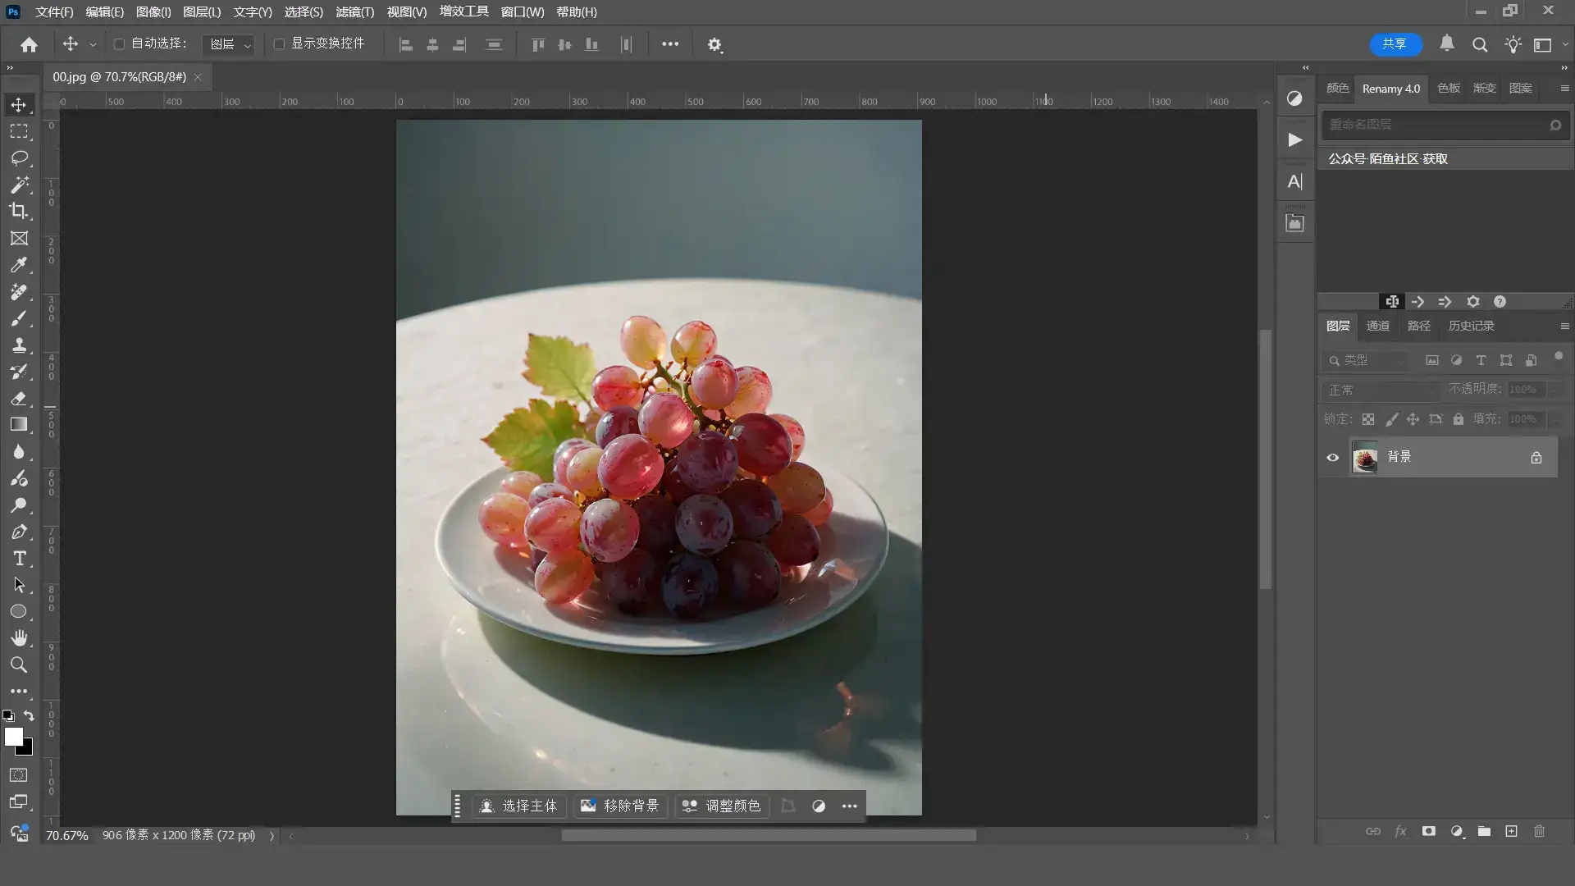Open the 图层 auto-select dropdown
1575x886 pixels.
click(229, 44)
